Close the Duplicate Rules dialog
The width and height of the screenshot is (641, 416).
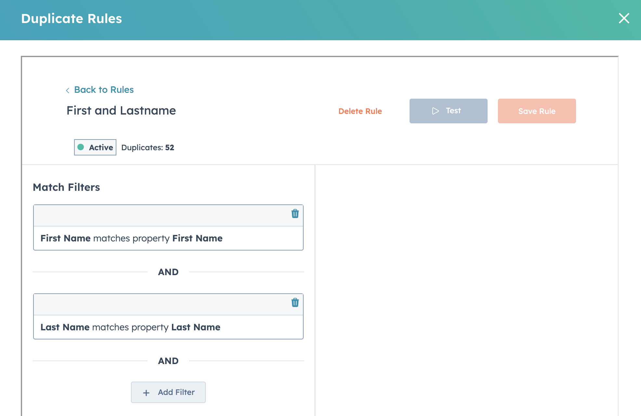click(624, 18)
